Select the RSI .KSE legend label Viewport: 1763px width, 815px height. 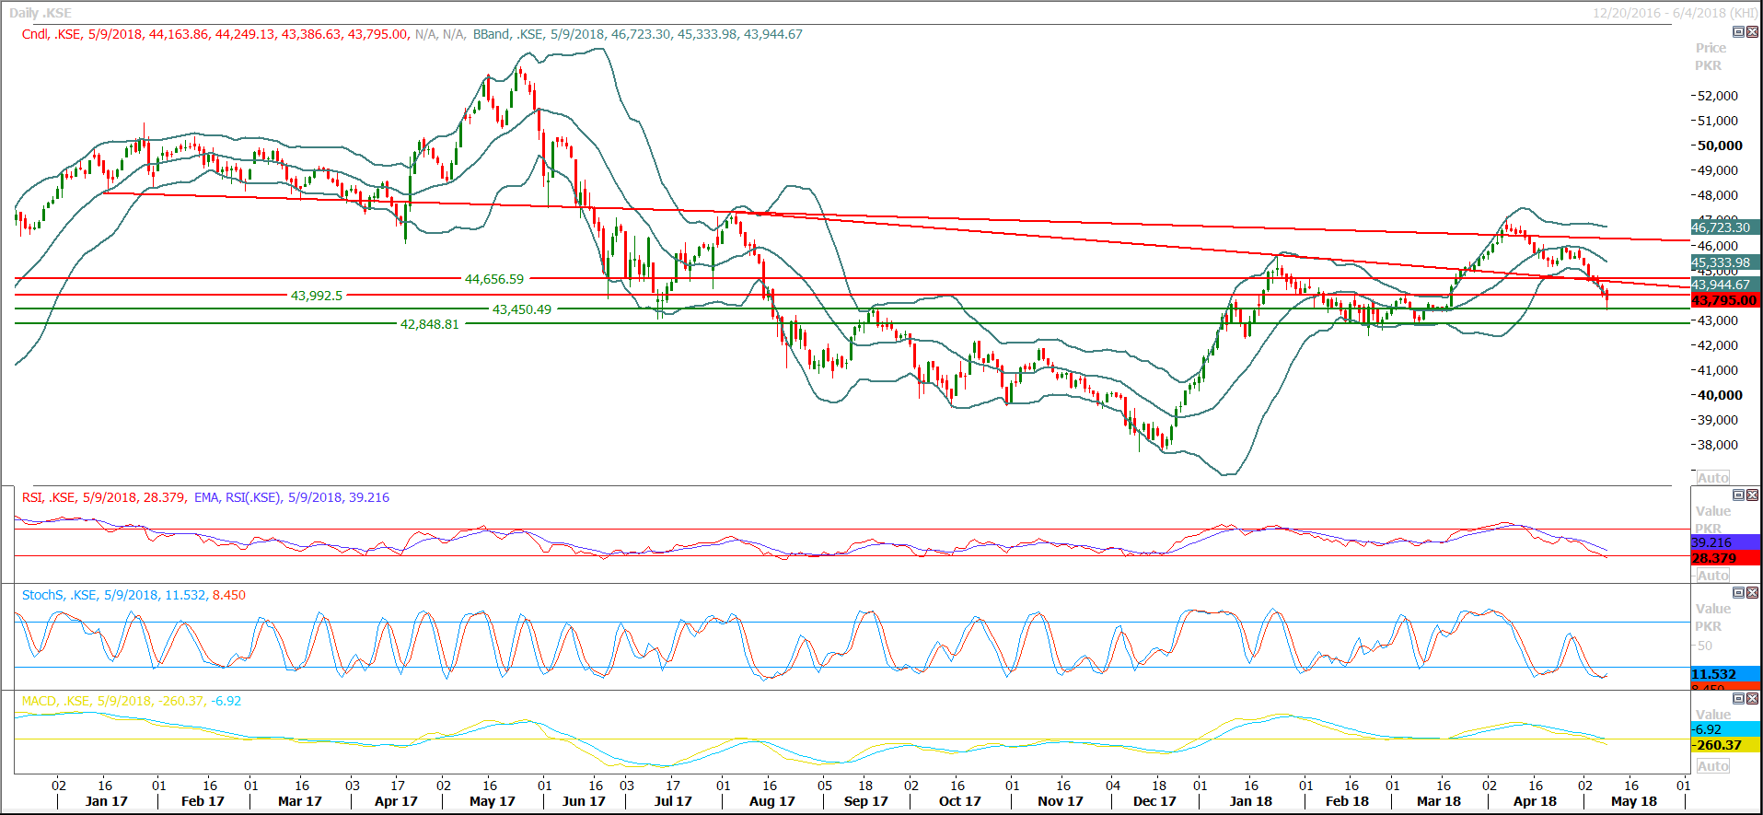pos(103,497)
